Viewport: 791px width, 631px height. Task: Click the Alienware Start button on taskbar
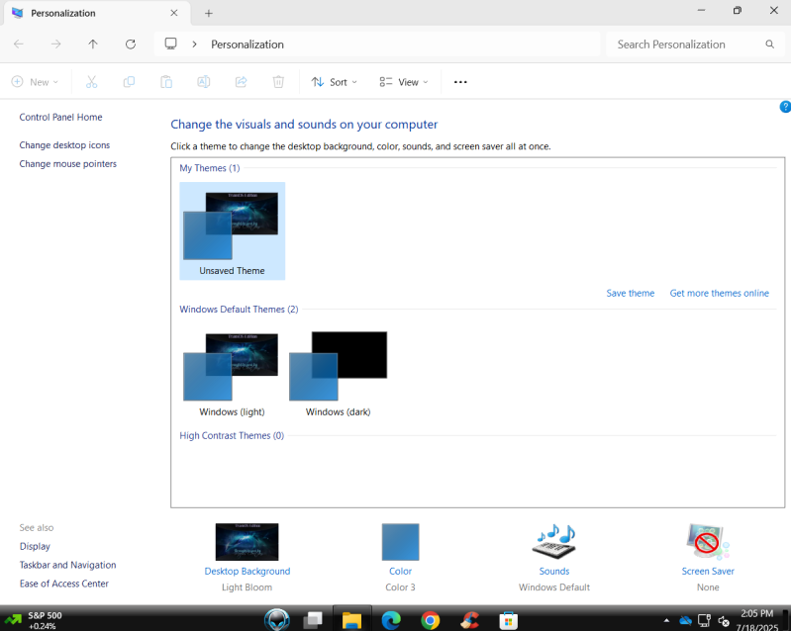tap(277, 620)
